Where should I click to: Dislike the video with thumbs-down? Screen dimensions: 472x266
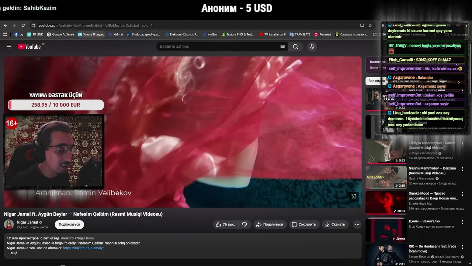[x=244, y=224]
